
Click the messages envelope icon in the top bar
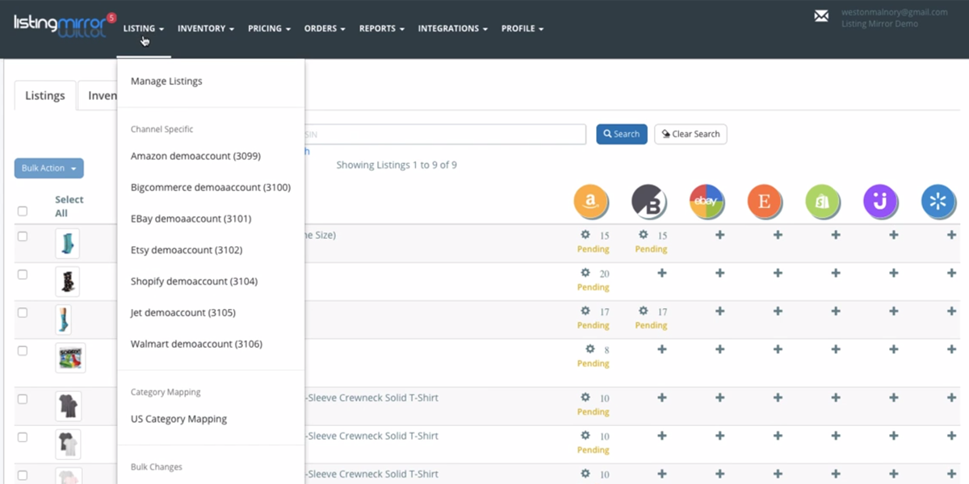(x=820, y=16)
